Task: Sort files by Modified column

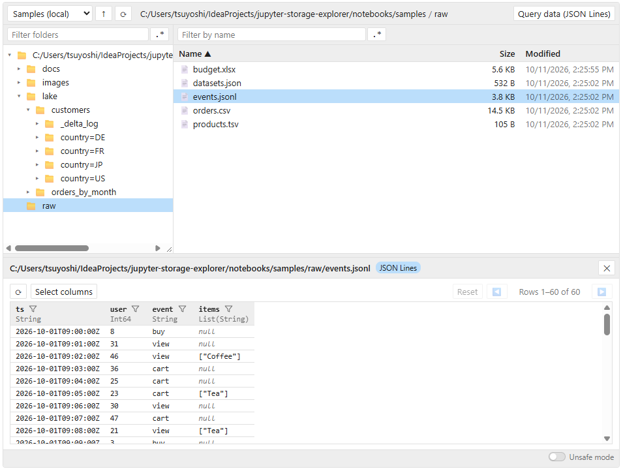Action: tap(543, 54)
